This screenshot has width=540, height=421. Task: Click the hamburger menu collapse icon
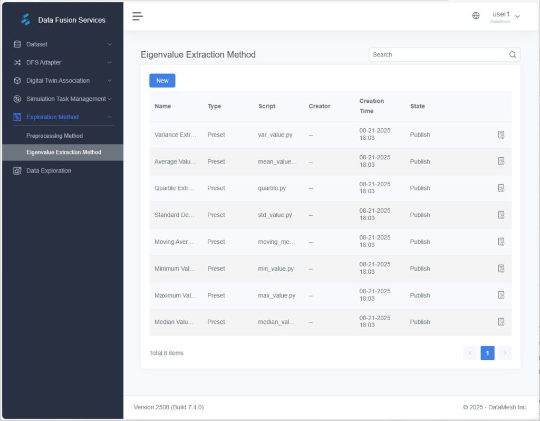click(138, 16)
